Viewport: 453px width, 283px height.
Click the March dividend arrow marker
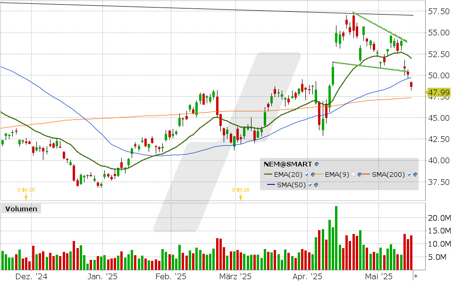(240, 197)
